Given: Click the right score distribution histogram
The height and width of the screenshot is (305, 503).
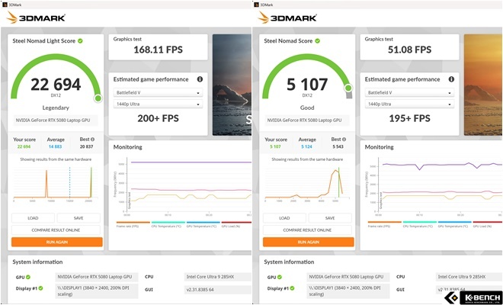Looking at the screenshot, I should tap(307, 184).
